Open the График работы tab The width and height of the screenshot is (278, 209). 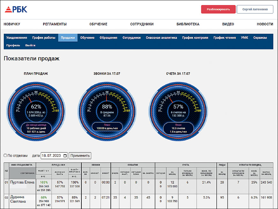point(44,38)
